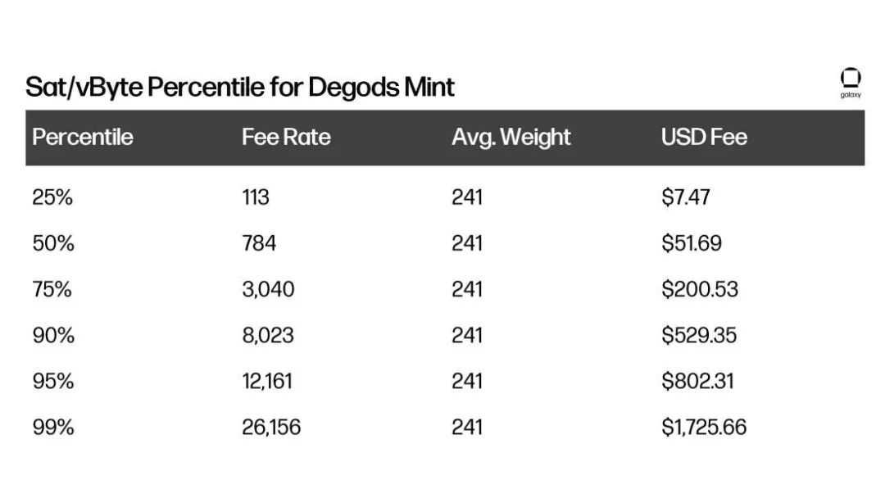Click the fee rate value 12,161

tap(267, 381)
